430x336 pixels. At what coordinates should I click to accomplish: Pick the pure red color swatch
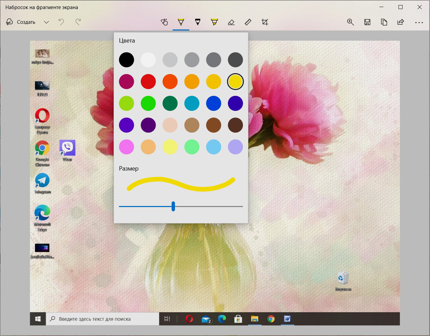click(x=148, y=81)
